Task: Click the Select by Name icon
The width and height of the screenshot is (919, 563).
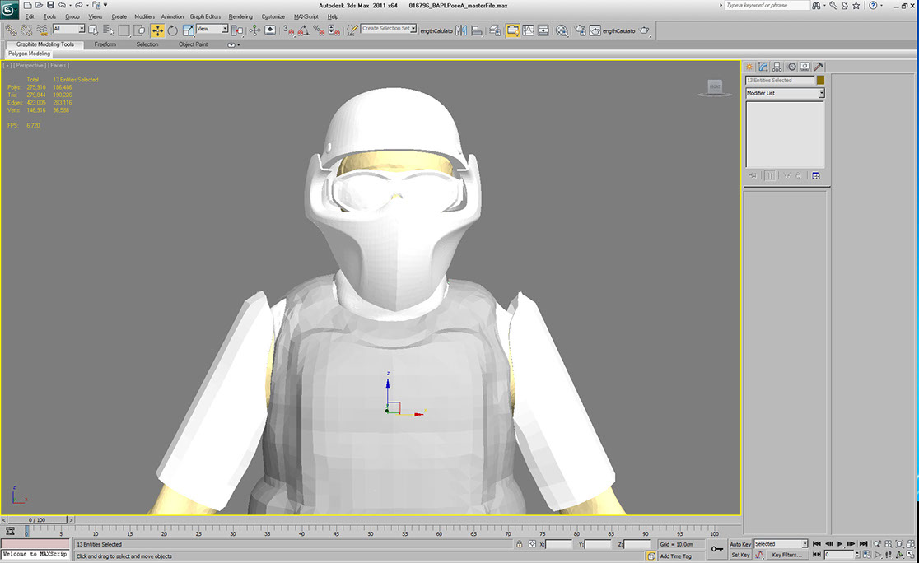Action: tap(108, 30)
